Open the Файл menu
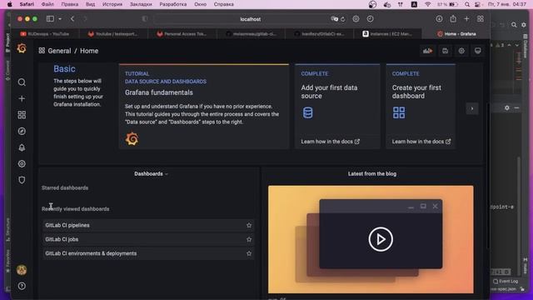The height and width of the screenshot is (300, 533). point(47,4)
